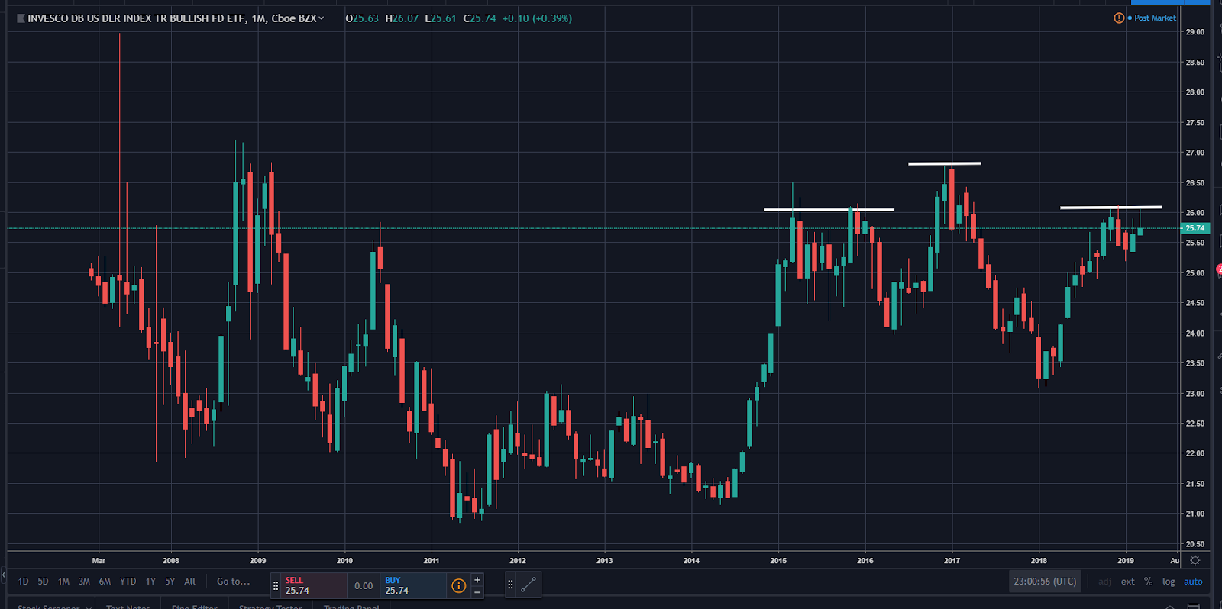Click the 2009 label on time axis
The height and width of the screenshot is (609, 1222).
click(258, 561)
